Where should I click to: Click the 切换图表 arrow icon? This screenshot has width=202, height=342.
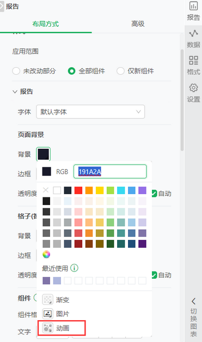pos(193,301)
